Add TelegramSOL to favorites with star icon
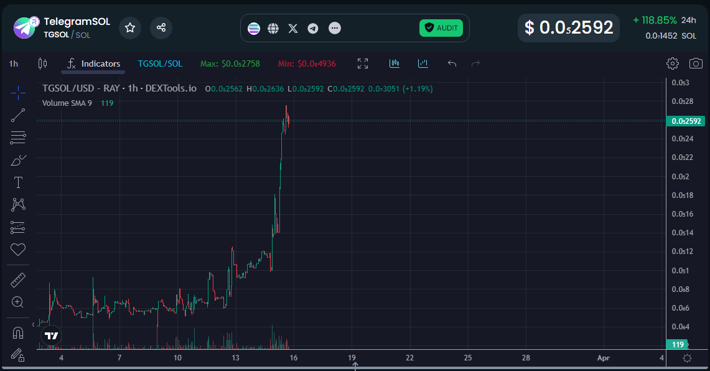The height and width of the screenshot is (371, 710). [x=130, y=27]
